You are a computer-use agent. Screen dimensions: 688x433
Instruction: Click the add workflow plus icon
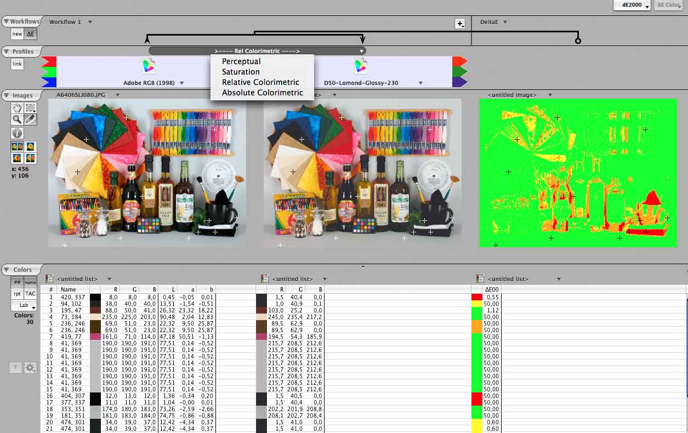click(460, 24)
